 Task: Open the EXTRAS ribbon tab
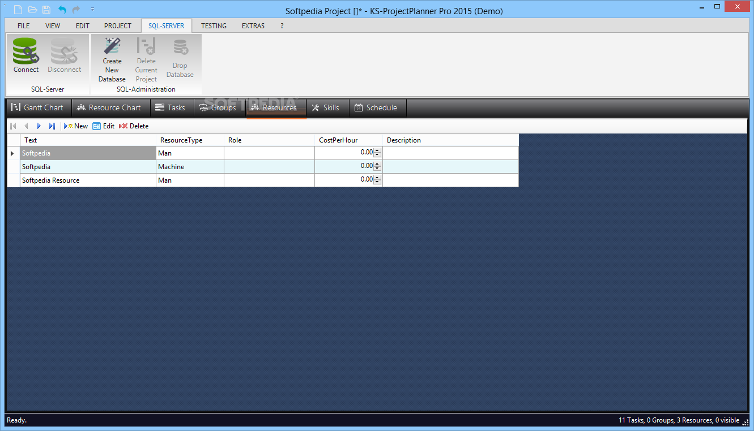[253, 26]
